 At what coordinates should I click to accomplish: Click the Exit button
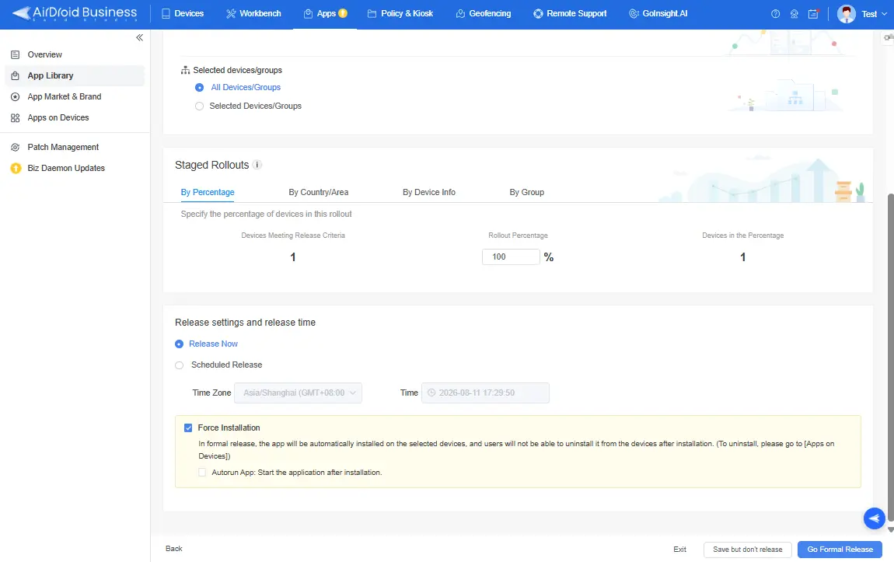(679, 550)
